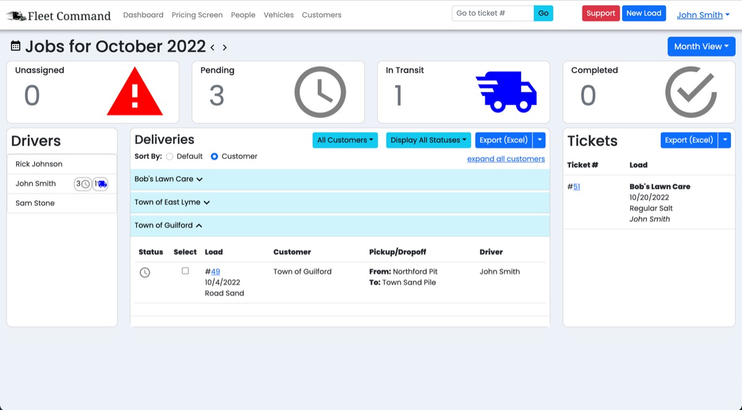Advance to next month arrow
The image size is (742, 410).
(225, 48)
